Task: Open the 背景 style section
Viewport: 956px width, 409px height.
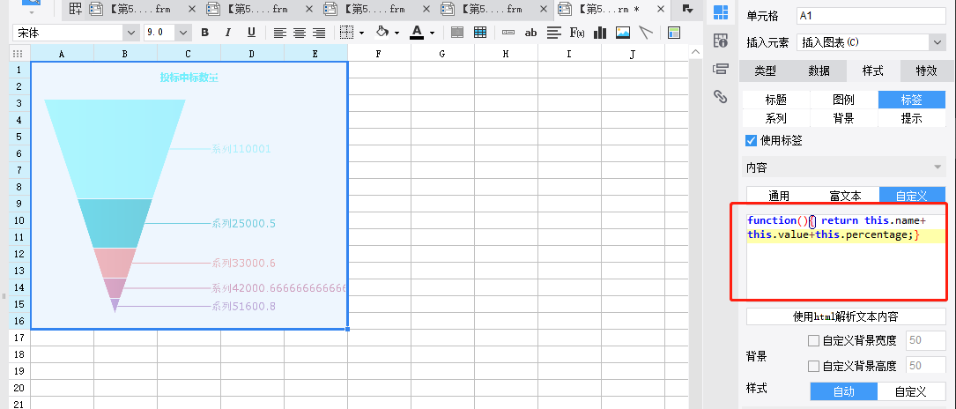Action: pyautogui.click(x=844, y=118)
